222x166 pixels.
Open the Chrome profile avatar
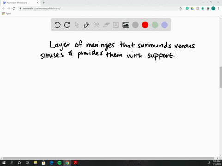click(213, 8)
